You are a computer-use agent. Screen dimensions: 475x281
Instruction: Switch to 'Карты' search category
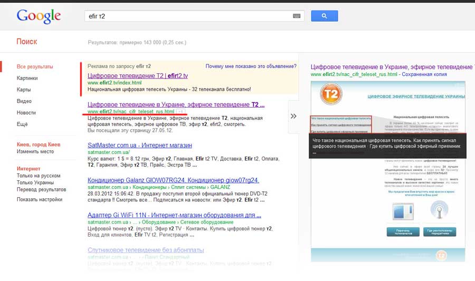[24, 90]
